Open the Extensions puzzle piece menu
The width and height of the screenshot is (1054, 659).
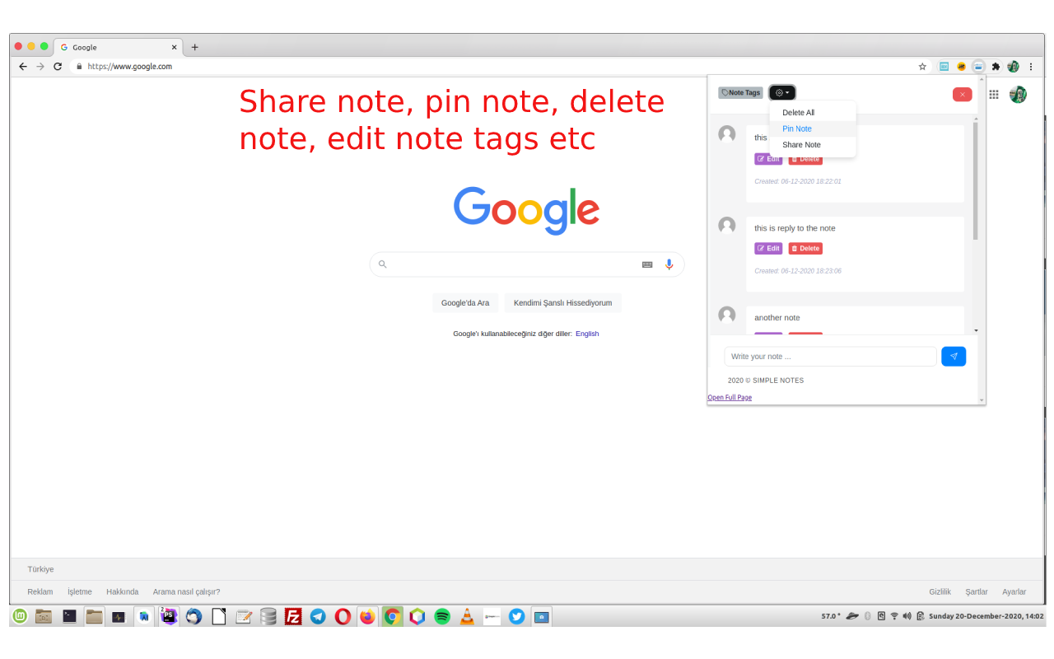tap(996, 67)
